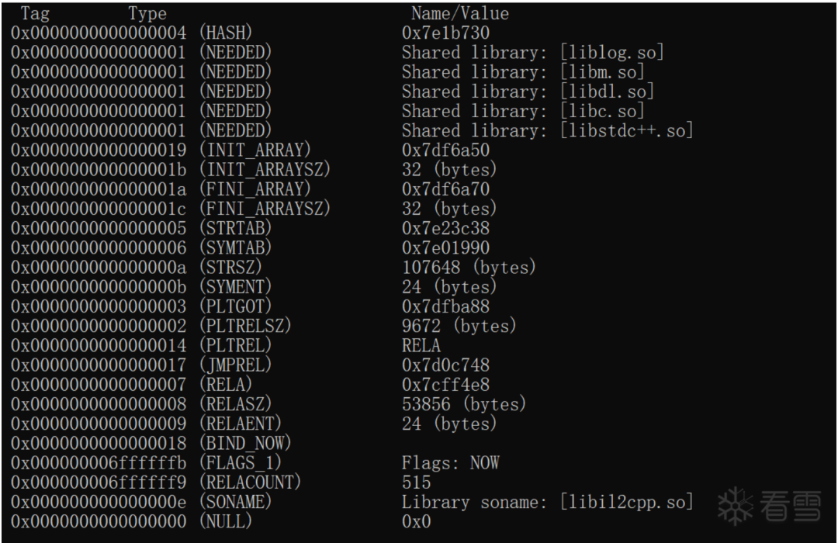Click the Name/Value column header

tap(459, 13)
